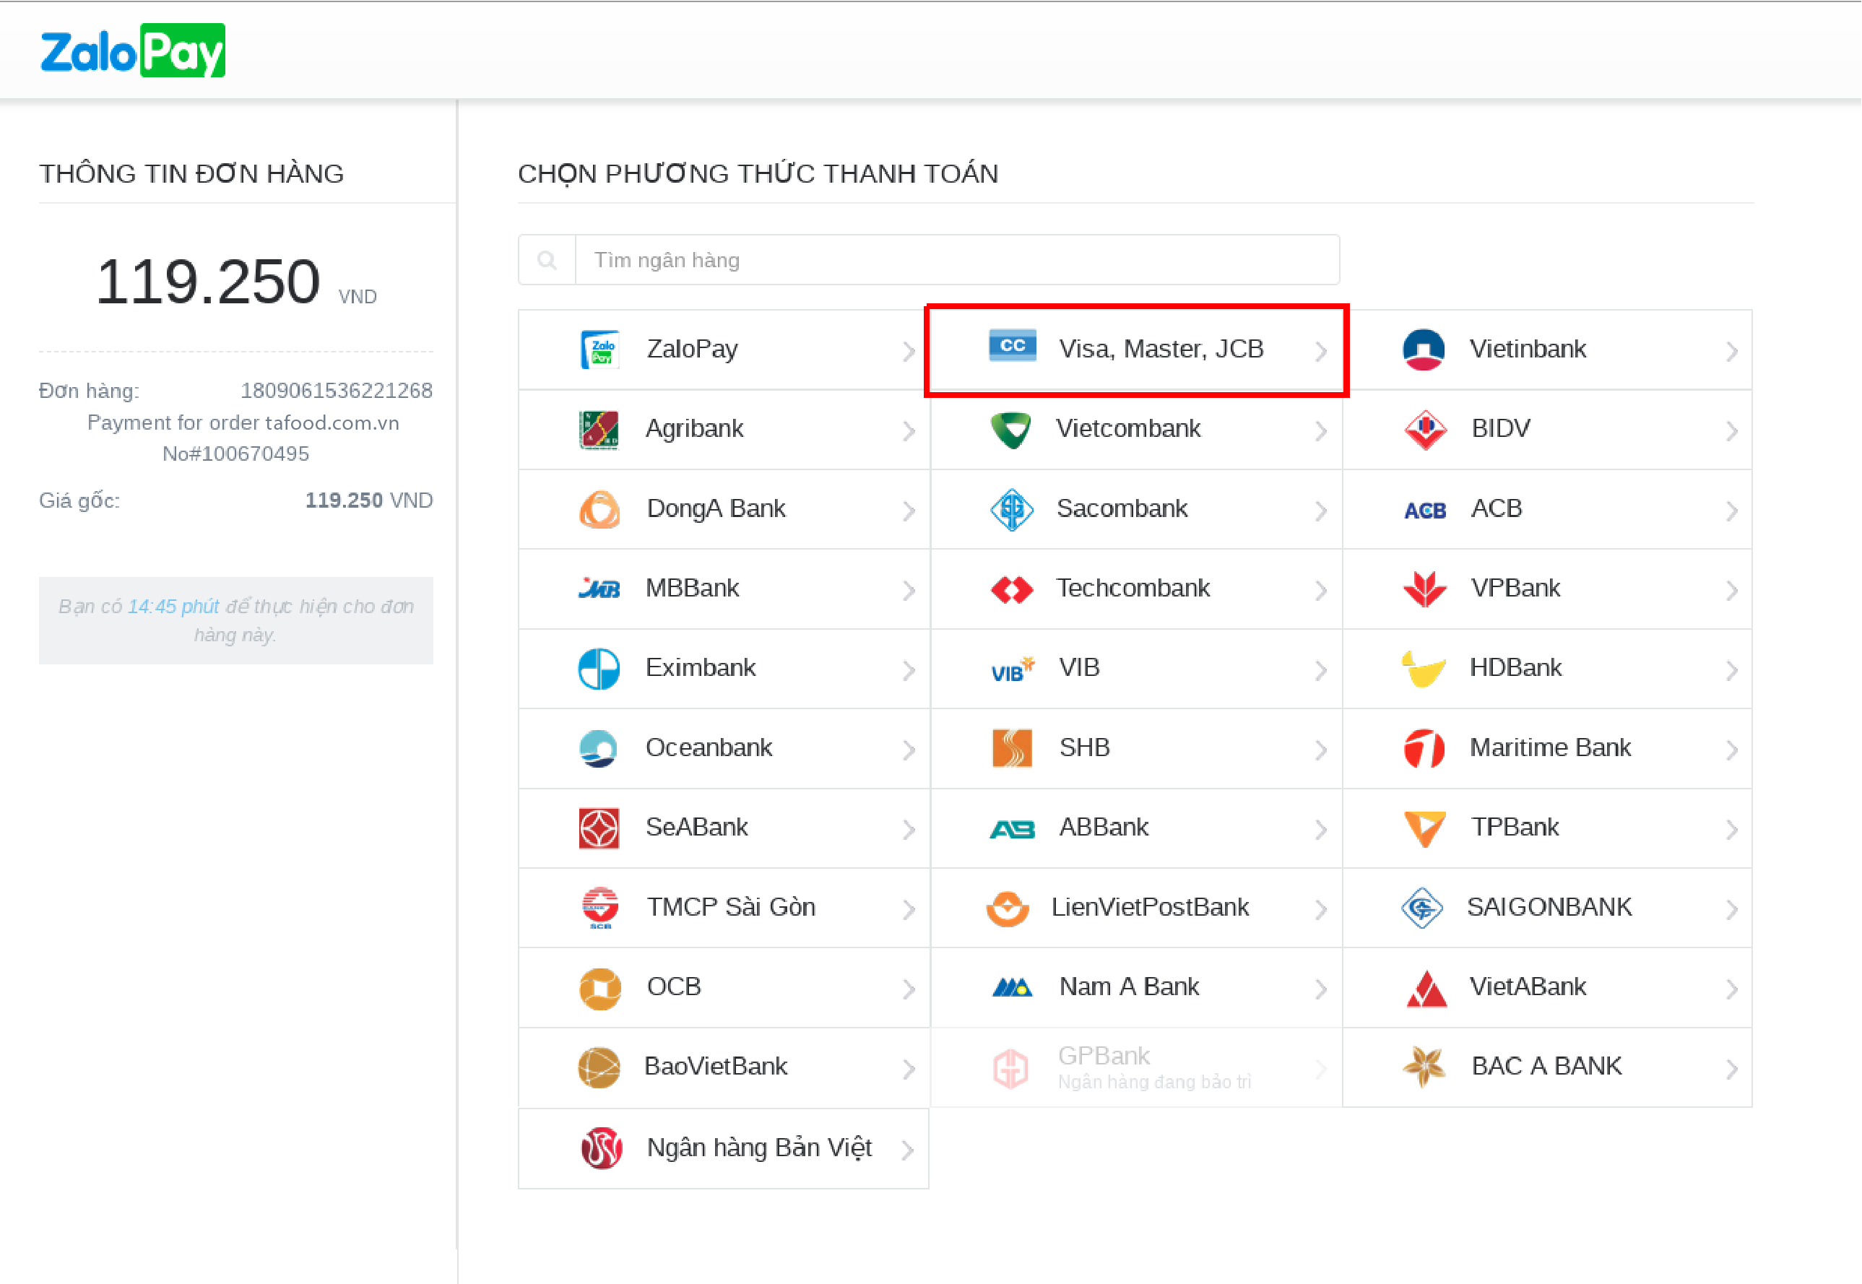Open the Agribank row chevron
This screenshot has width=1862, height=1284.
coord(909,431)
